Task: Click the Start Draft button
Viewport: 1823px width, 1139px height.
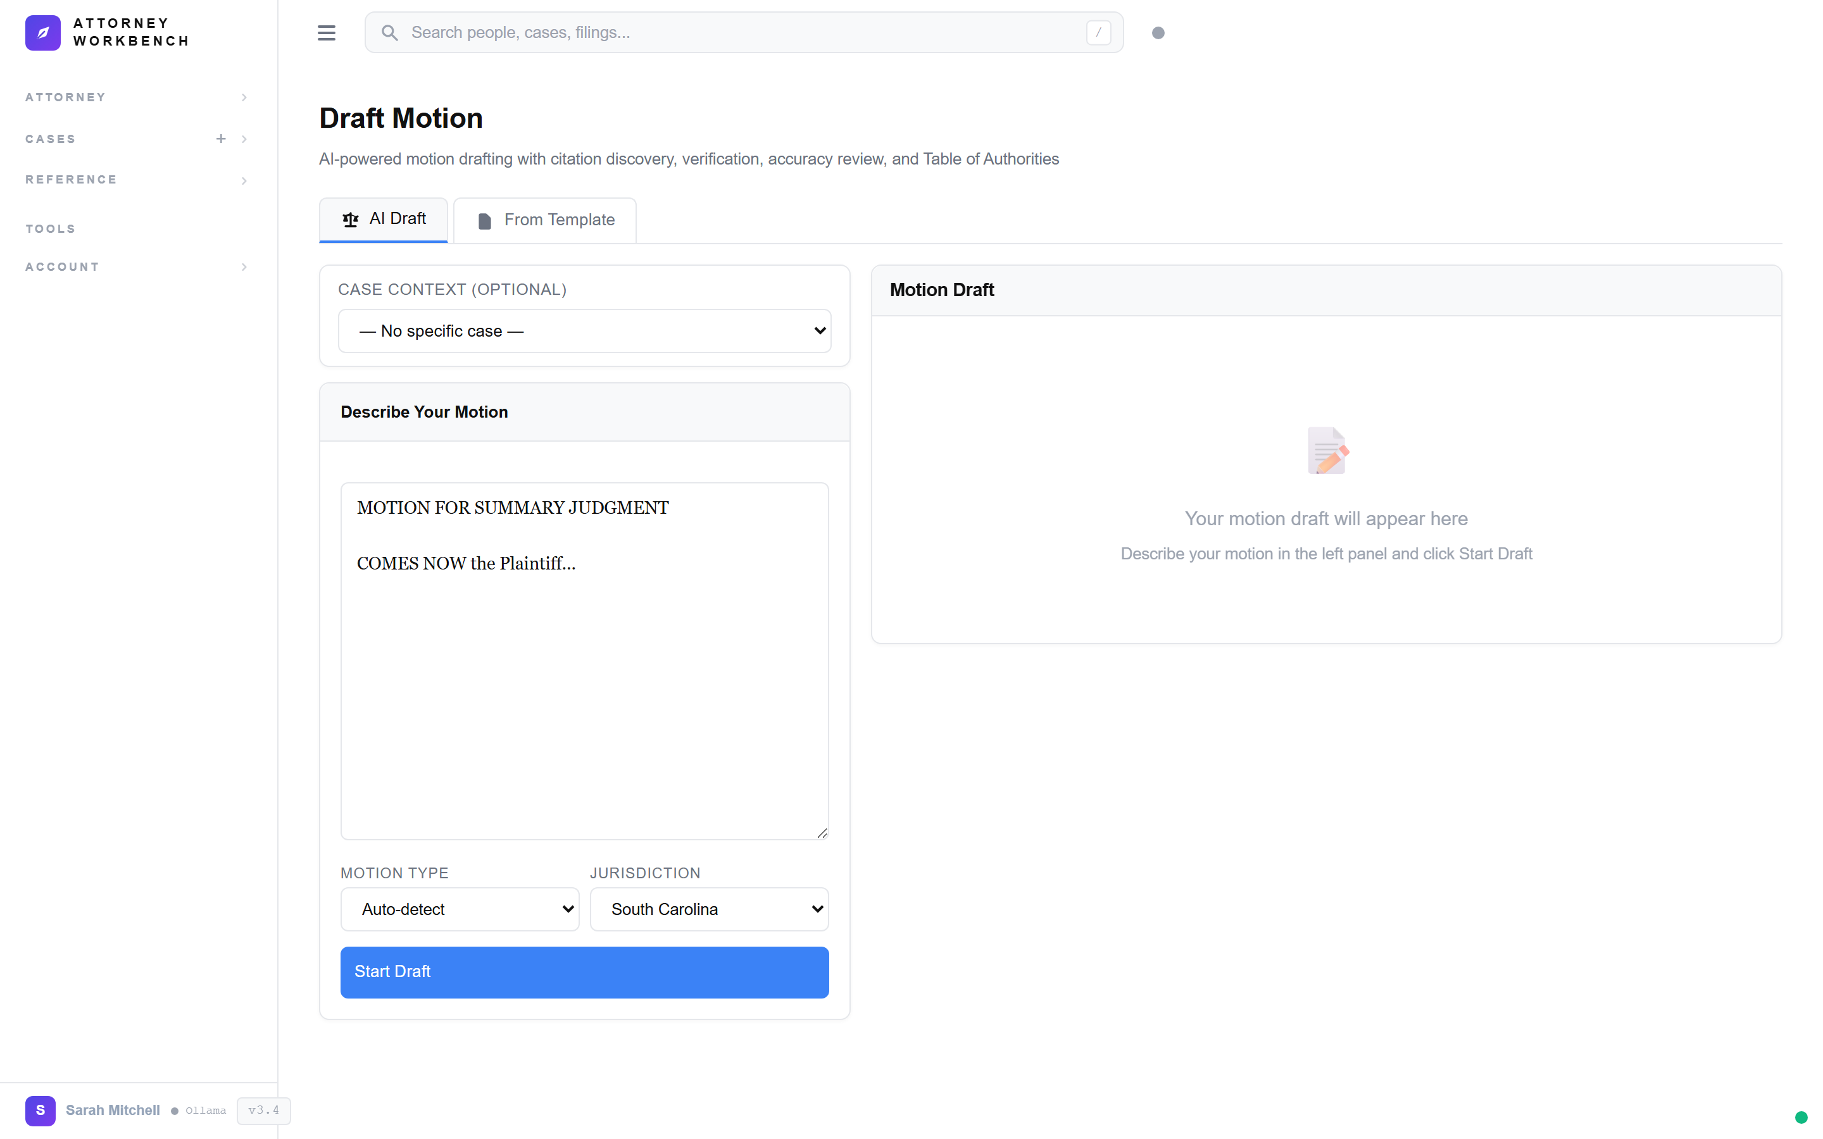Action: click(584, 972)
